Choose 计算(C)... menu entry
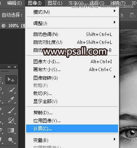The image size is (137, 148). coord(72,129)
